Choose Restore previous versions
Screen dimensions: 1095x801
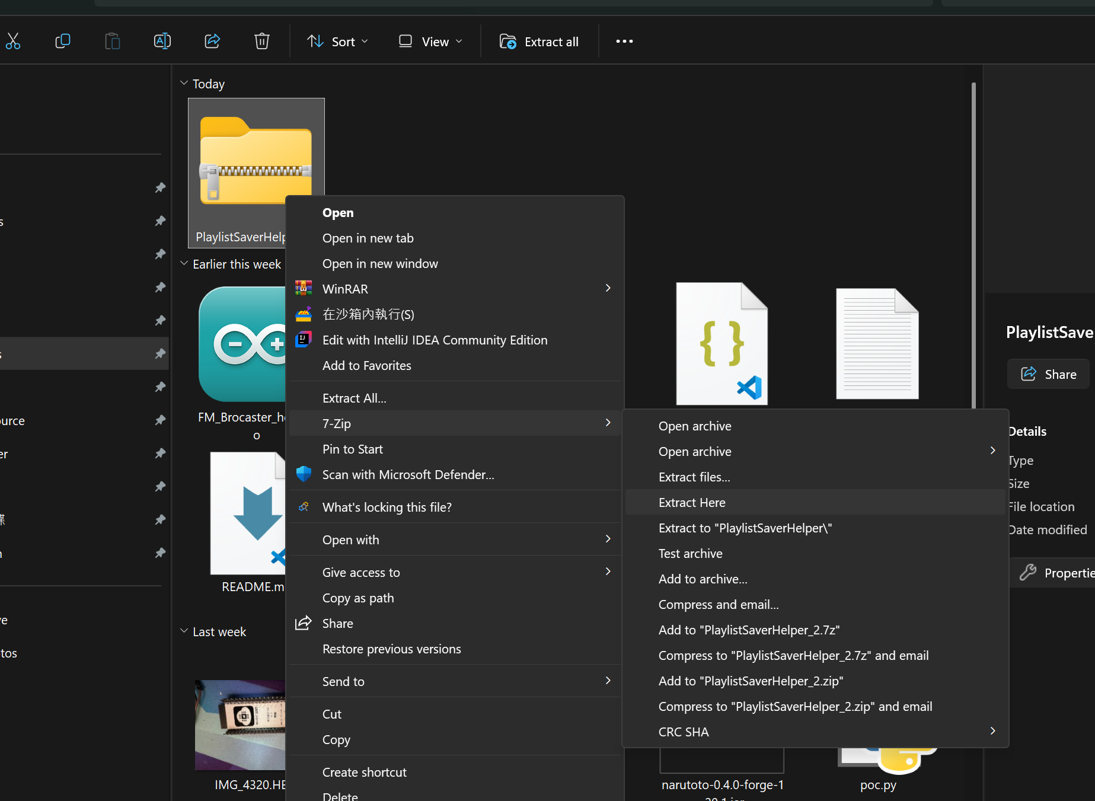(454, 649)
